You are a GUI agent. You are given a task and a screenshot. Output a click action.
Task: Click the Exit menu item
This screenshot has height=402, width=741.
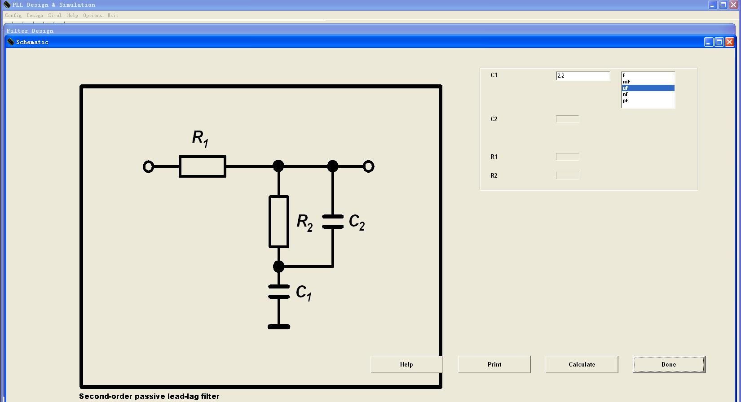point(113,15)
